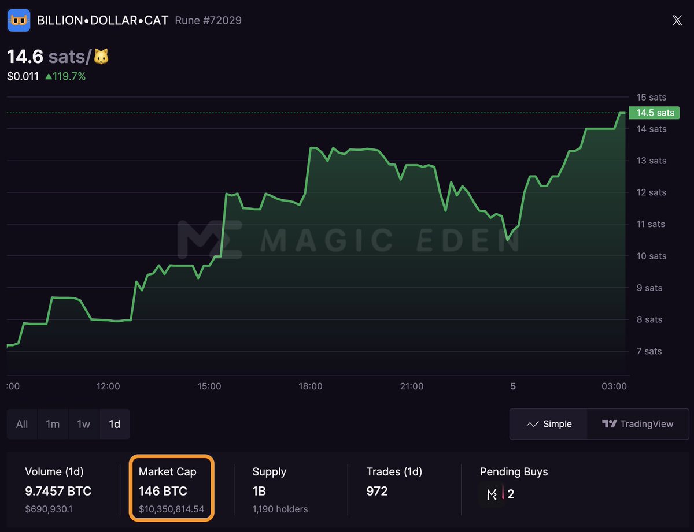Click the Magic Eden icon in Pending Buys
Screen dimensions: 694x532
point(492,494)
